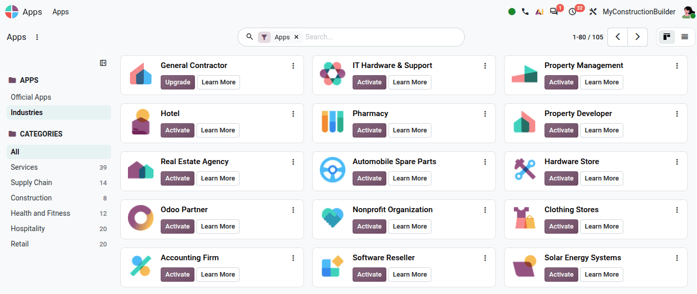Open Property Management card options menu
The height and width of the screenshot is (294, 697).
click(677, 65)
